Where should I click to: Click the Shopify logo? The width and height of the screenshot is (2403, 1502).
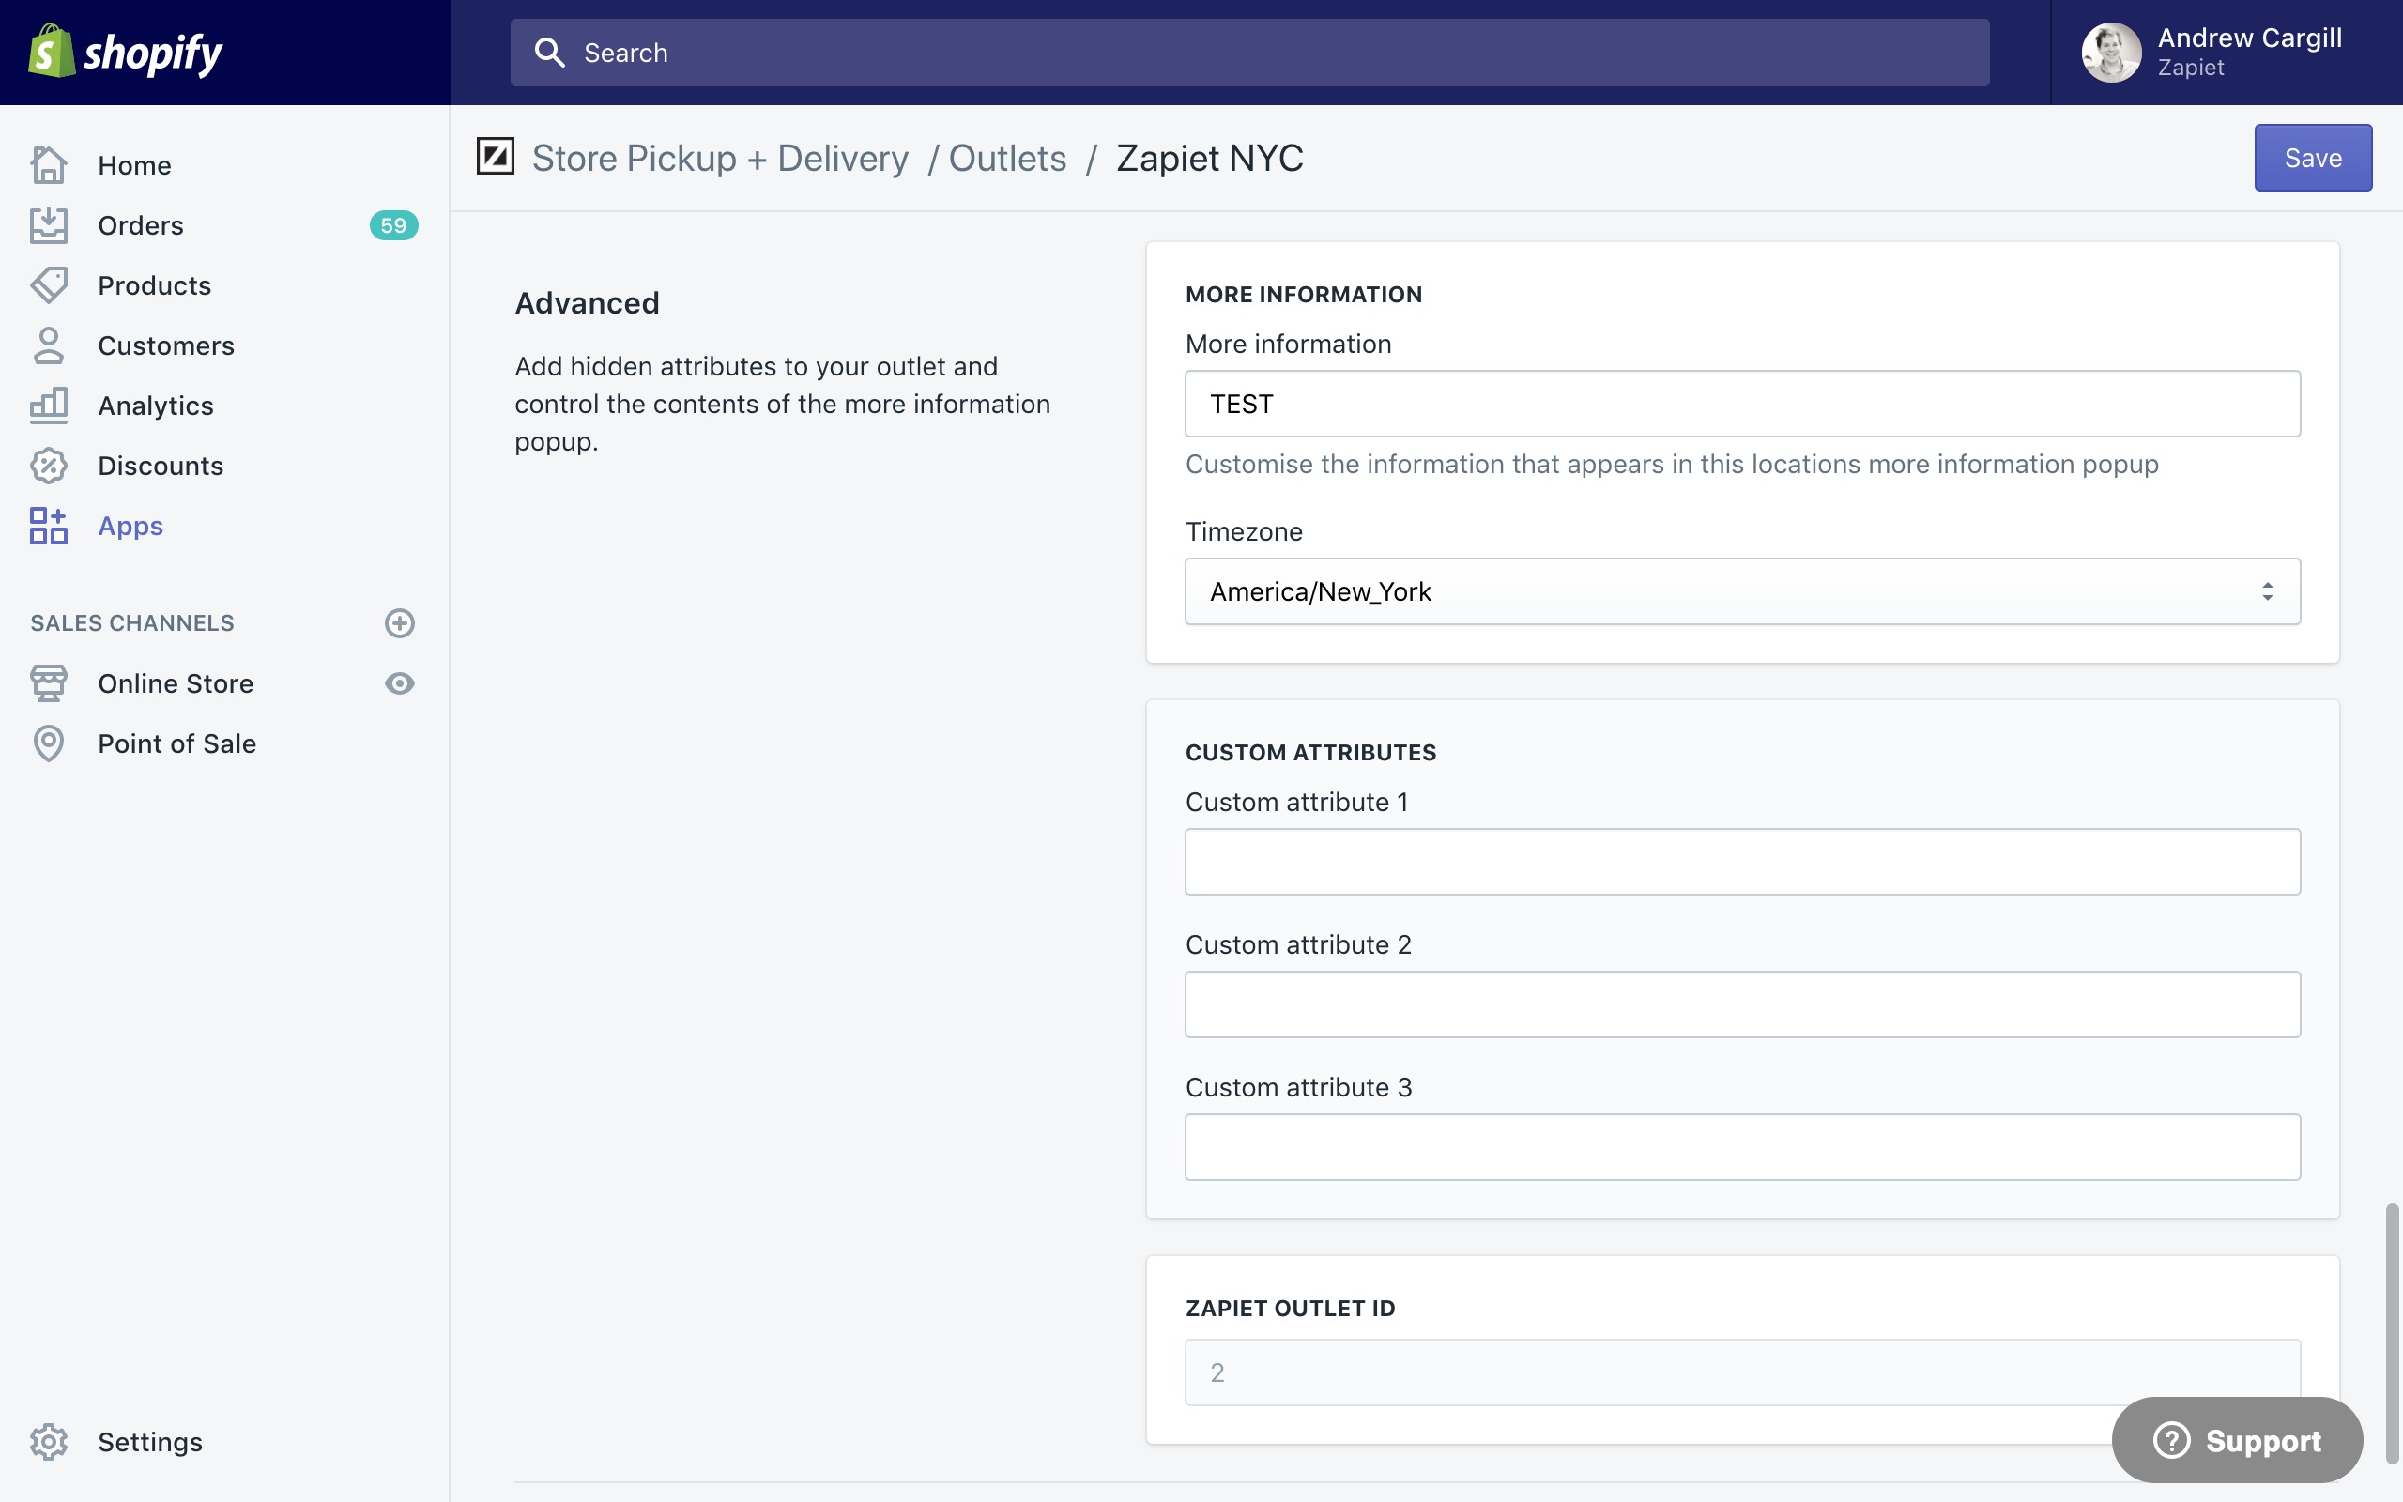(125, 52)
